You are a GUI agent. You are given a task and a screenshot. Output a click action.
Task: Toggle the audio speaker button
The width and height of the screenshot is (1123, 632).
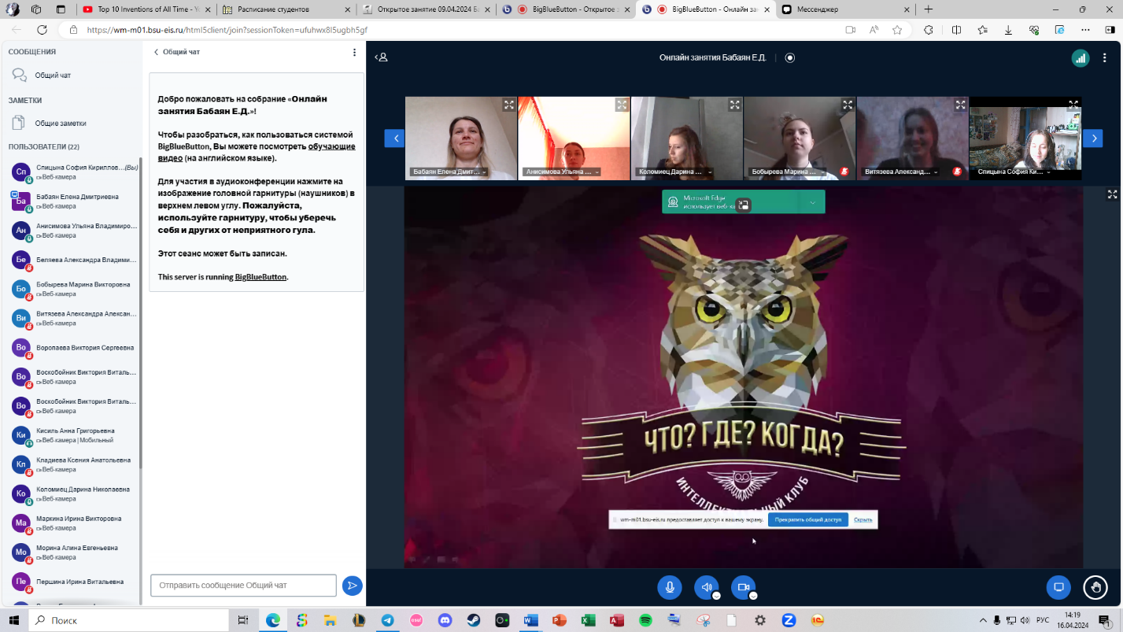706,587
